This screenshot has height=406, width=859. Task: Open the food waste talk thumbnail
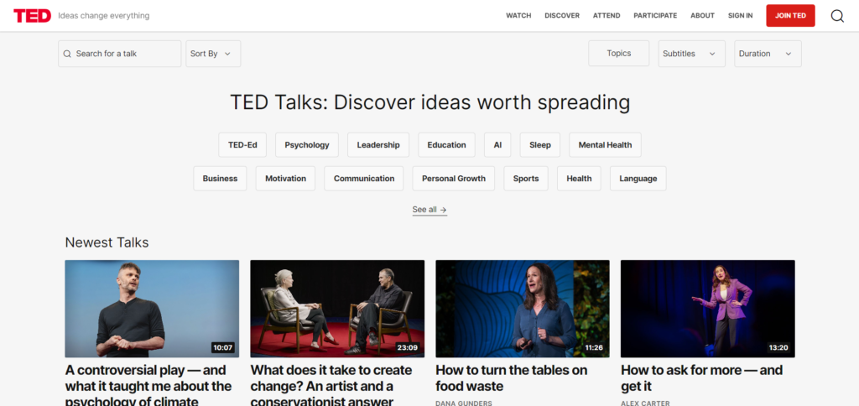tap(523, 309)
